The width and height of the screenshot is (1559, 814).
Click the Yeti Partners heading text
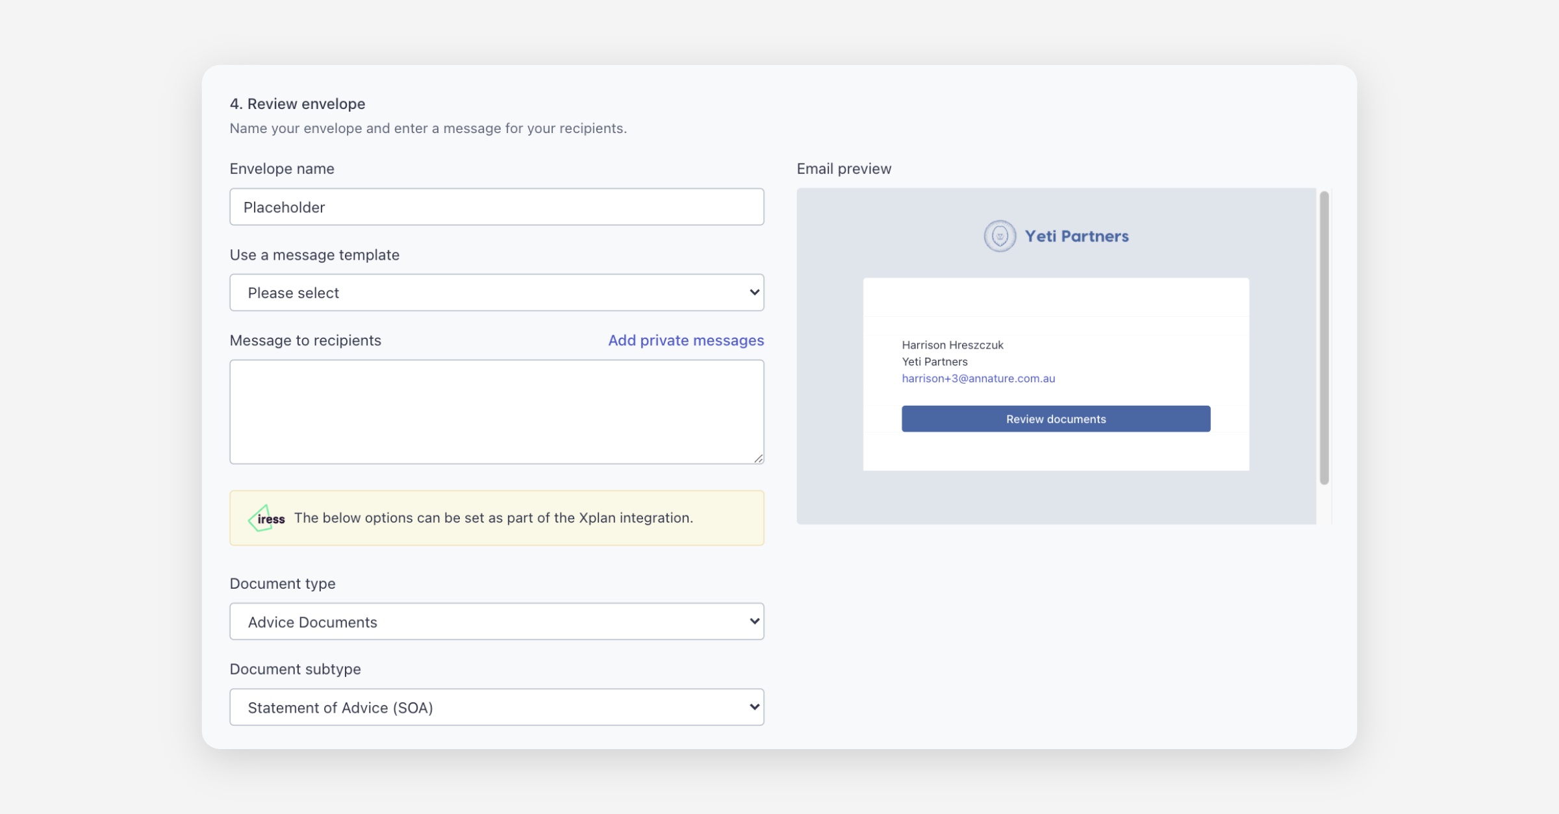click(1076, 236)
